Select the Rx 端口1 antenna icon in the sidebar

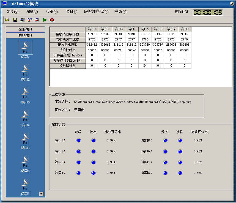(x=25, y=47)
